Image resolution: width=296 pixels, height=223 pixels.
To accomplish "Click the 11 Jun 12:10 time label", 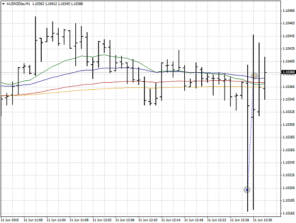I will click(x=148, y=220).
